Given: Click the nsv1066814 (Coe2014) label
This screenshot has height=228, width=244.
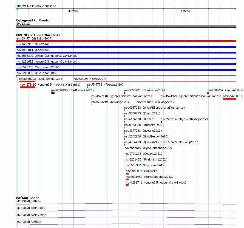Looking at the screenshot, I should pyautogui.click(x=33, y=50).
